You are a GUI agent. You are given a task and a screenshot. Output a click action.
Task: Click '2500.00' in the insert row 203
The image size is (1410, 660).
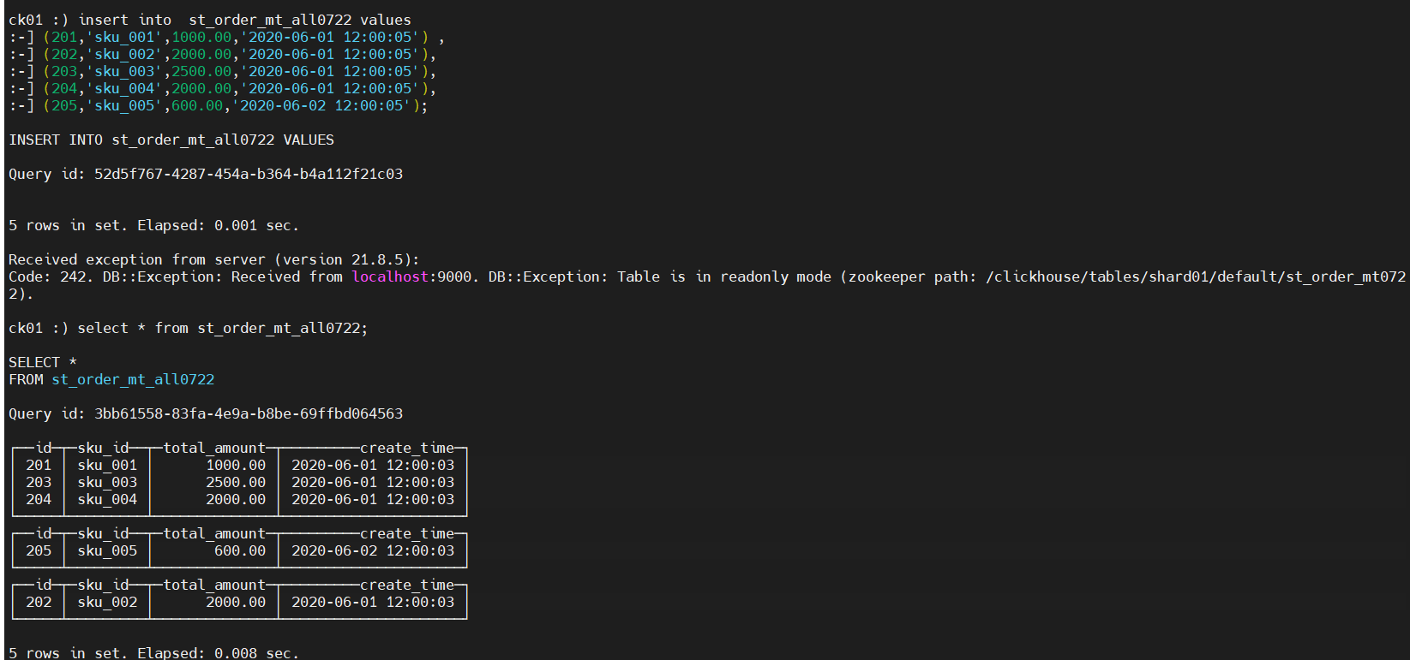click(201, 71)
